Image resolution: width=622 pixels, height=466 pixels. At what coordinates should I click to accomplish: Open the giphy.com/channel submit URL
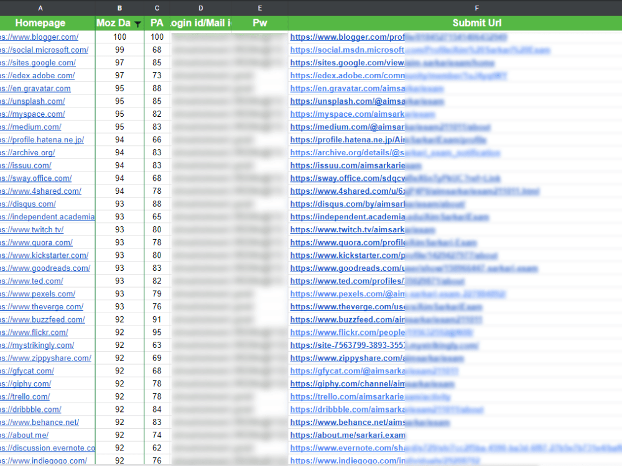click(372, 383)
